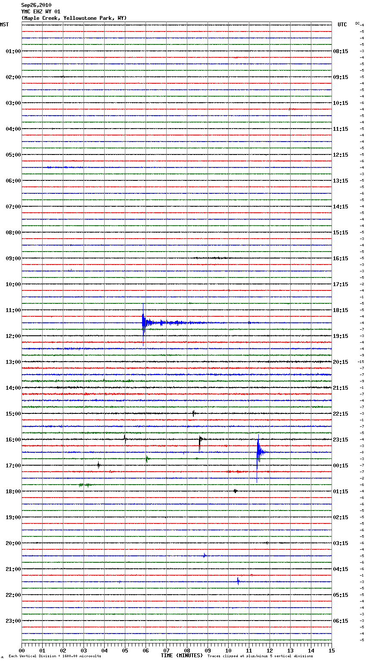Image resolution: width=366 pixels, height=662 pixels.
Task: Click the DC column header
Action: (357, 23)
